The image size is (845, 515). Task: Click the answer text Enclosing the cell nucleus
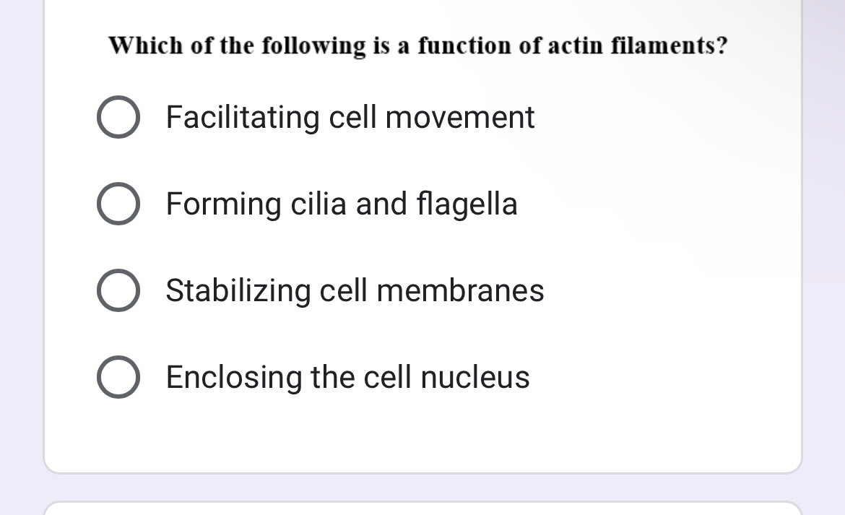[x=347, y=376]
